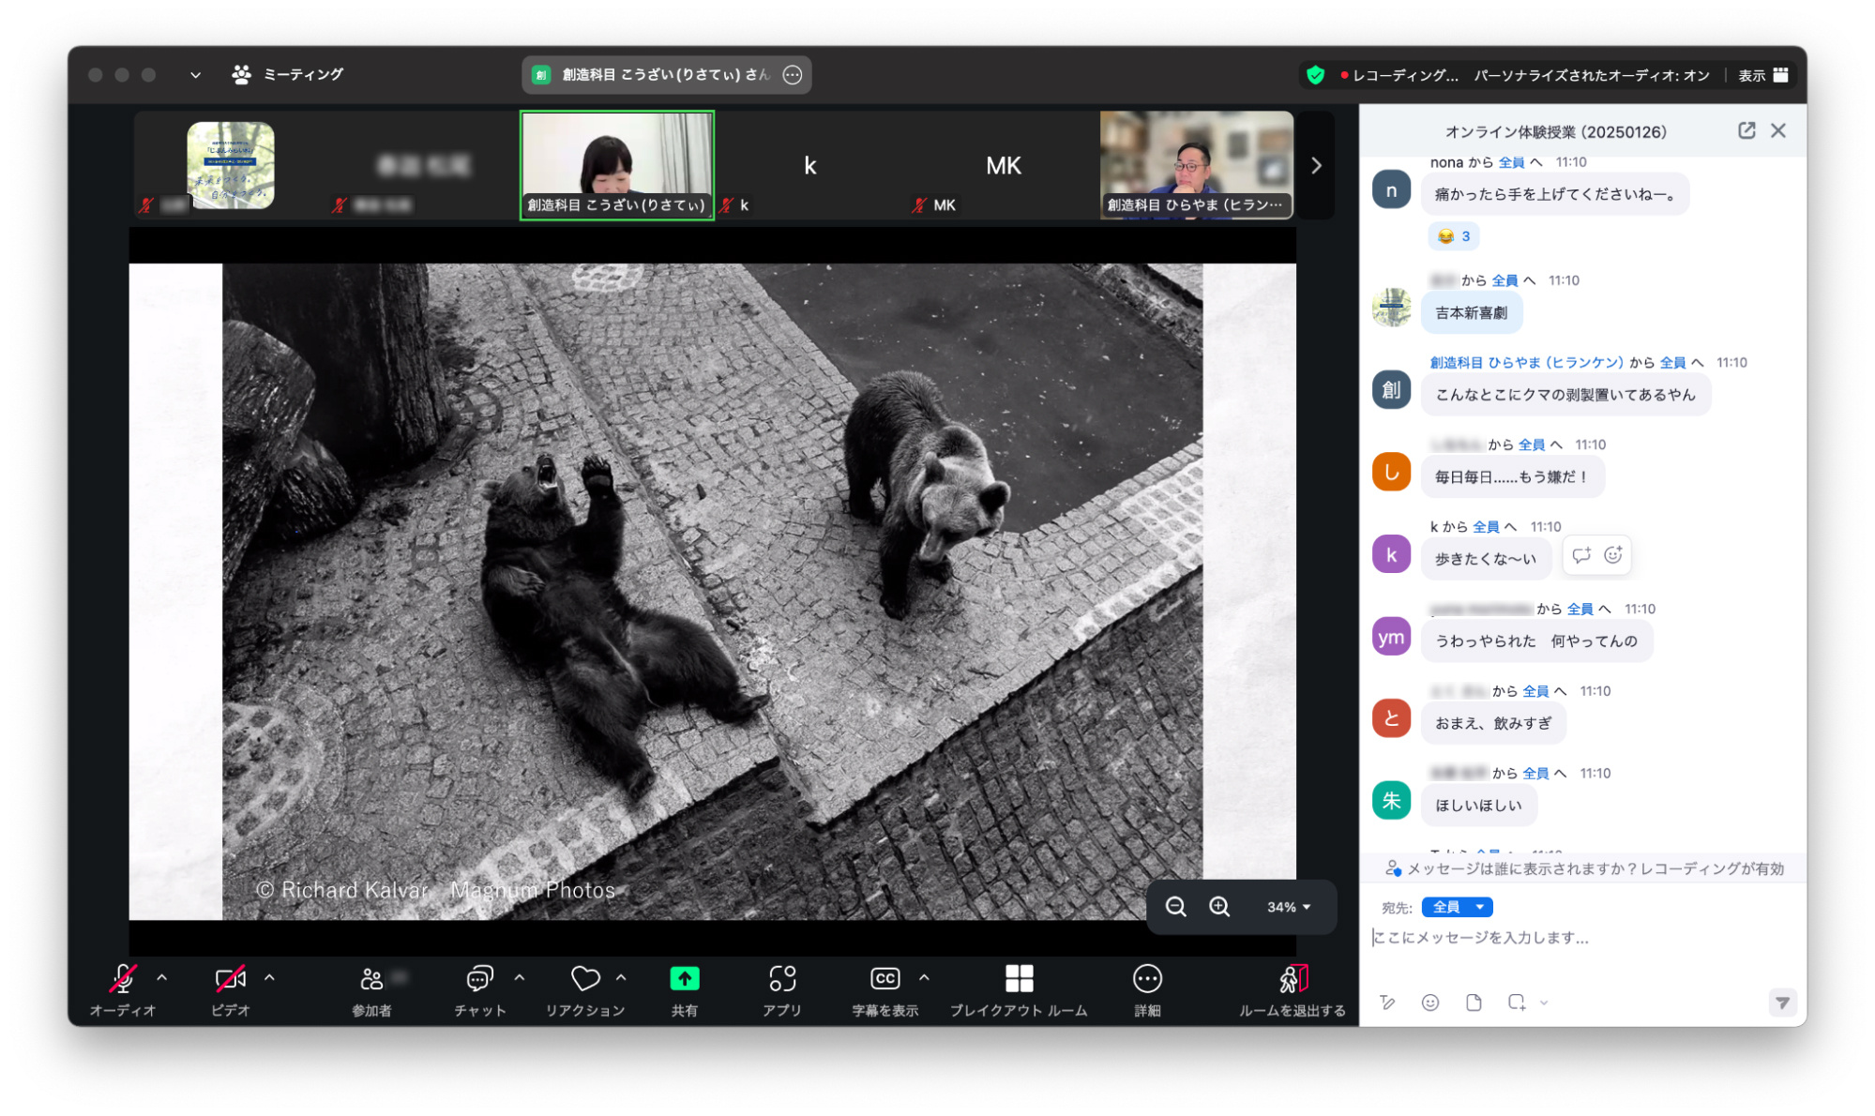The image size is (1875, 1116).
Task: Close the chat panel
Action: pyautogui.click(x=1778, y=130)
